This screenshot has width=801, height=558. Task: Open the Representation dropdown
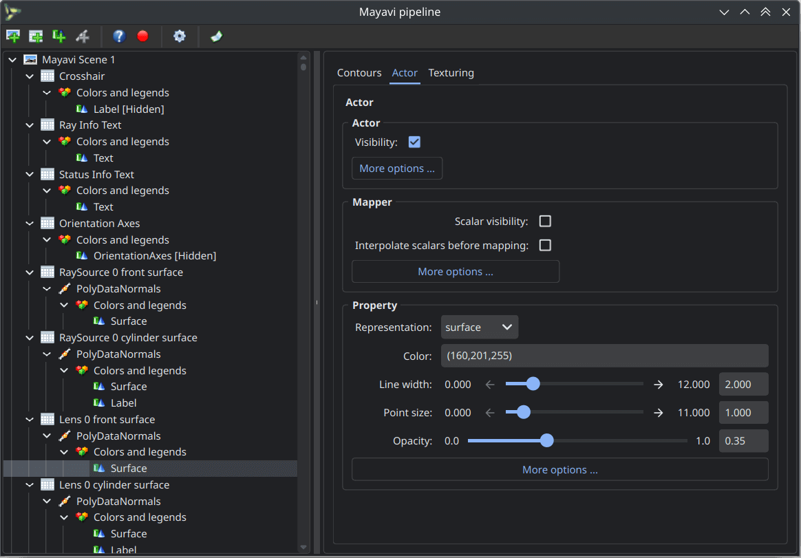pos(479,327)
